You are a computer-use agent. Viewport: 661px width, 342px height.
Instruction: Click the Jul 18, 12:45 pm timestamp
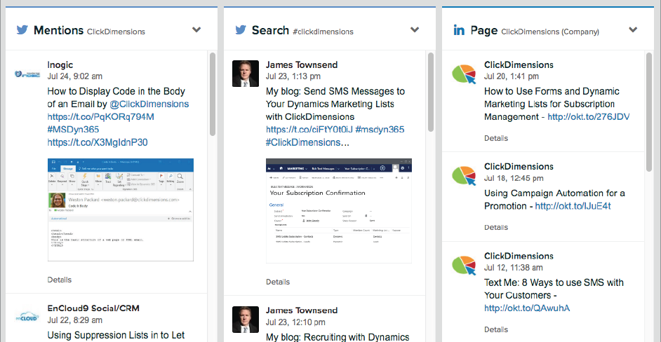pos(514,178)
